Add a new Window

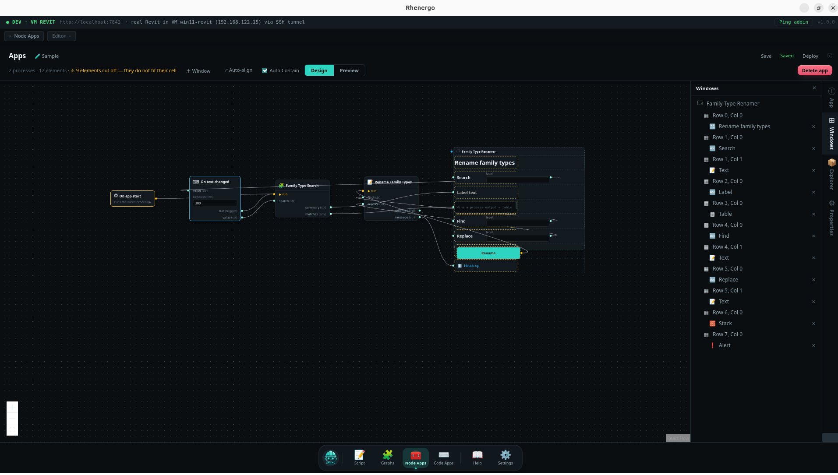pyautogui.click(x=198, y=71)
